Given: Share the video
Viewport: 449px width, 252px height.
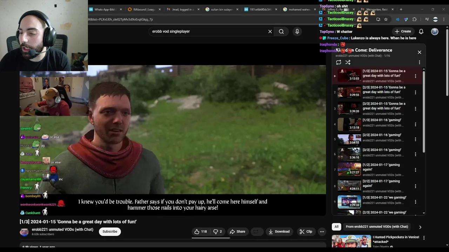Looking at the screenshot, I should (x=237, y=231).
